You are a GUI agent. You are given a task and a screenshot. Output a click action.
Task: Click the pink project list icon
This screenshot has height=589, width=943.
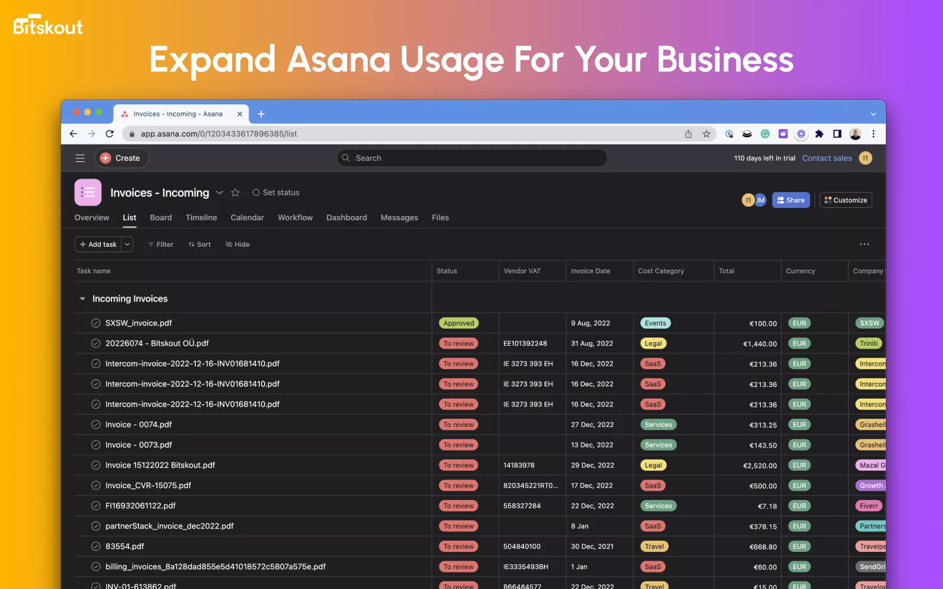[x=88, y=193]
